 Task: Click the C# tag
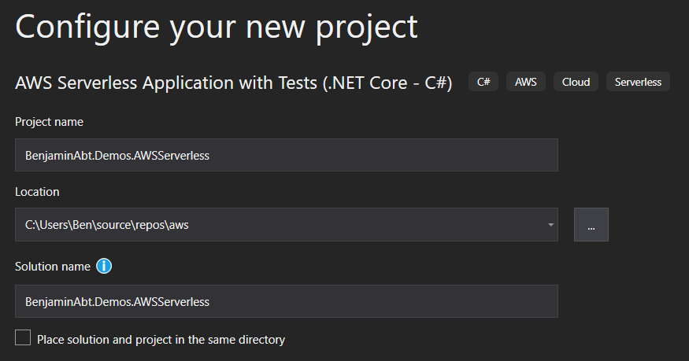pyautogui.click(x=483, y=82)
